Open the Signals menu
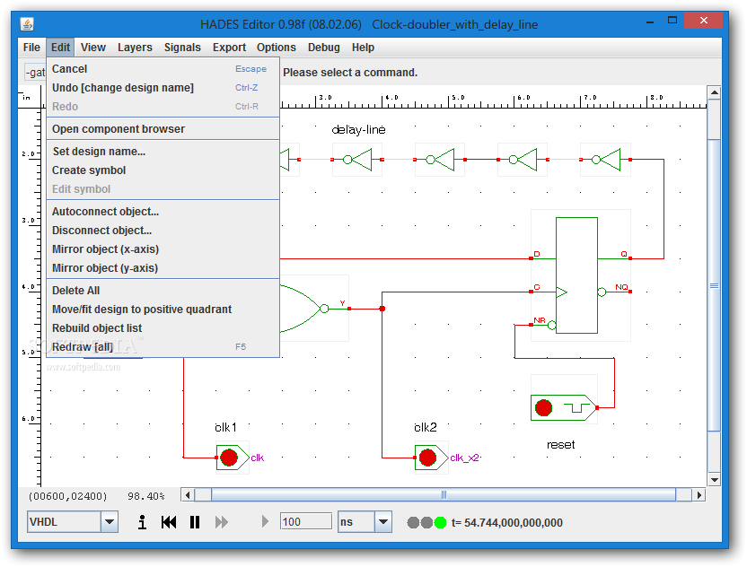Screen dimensions: 747x567 182,48
